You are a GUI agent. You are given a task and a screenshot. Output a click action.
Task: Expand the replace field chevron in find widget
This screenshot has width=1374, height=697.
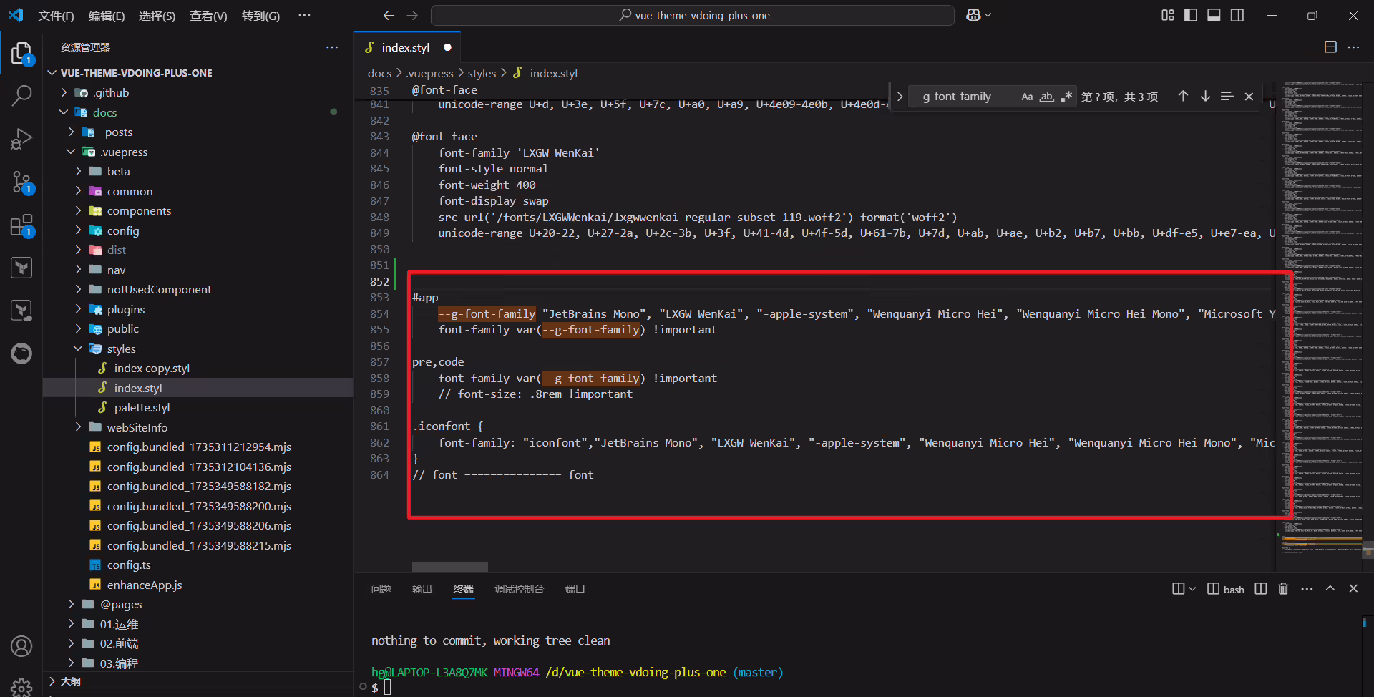900,97
